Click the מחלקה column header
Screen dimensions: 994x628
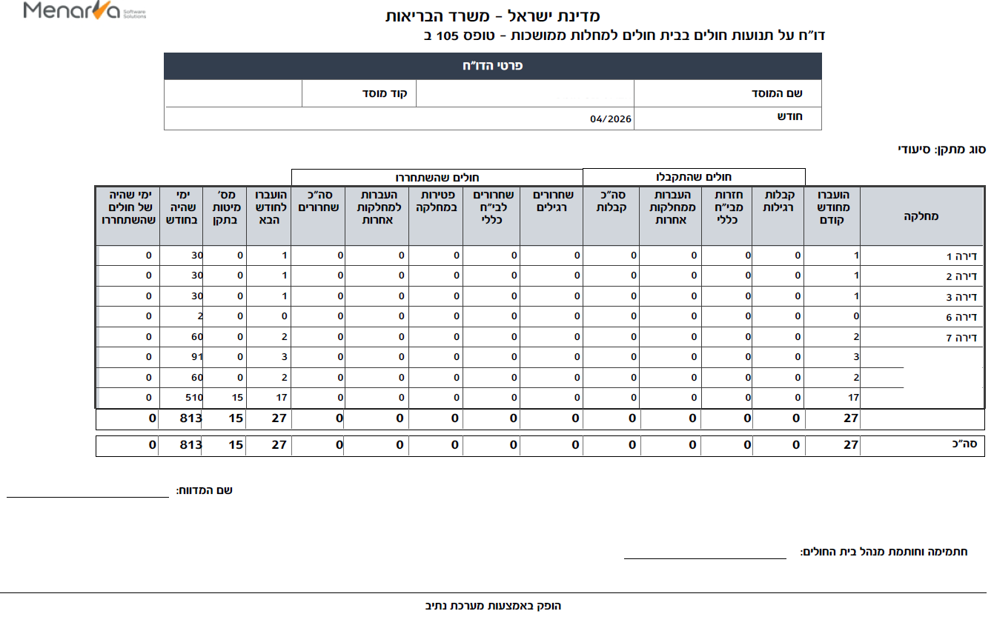tap(922, 216)
